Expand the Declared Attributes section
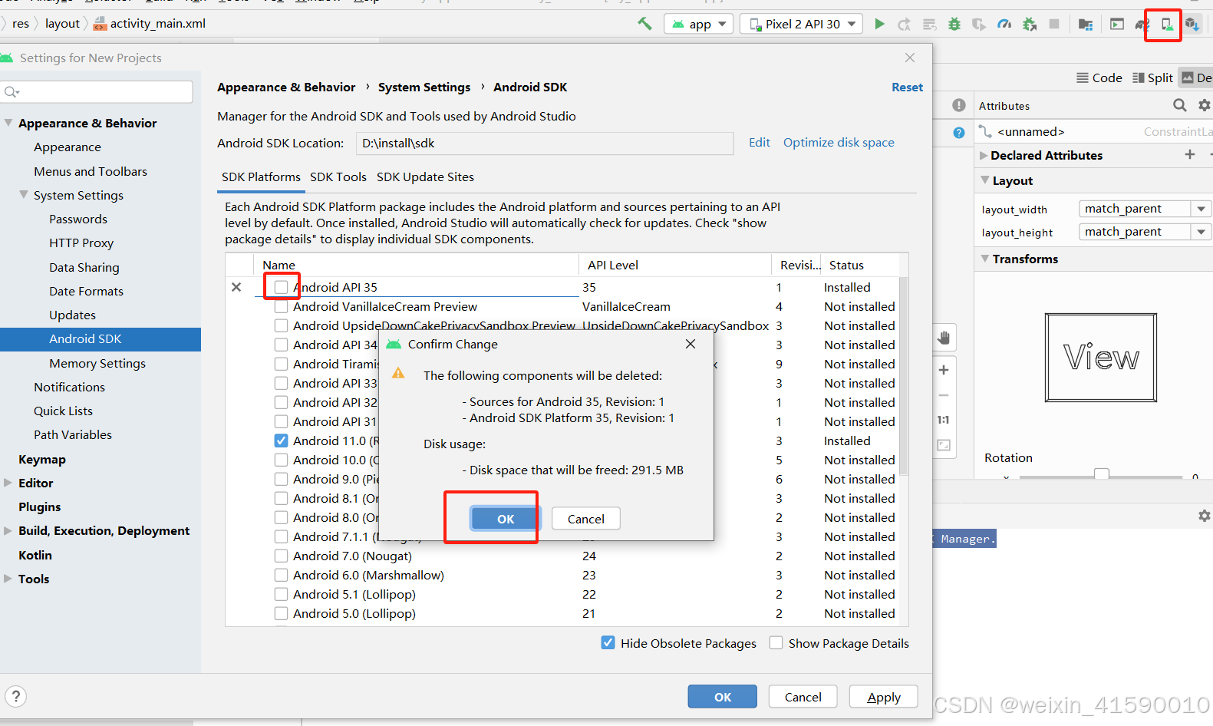1213x726 pixels. [984, 155]
